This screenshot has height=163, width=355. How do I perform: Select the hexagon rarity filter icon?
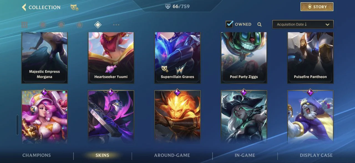coord(61,25)
